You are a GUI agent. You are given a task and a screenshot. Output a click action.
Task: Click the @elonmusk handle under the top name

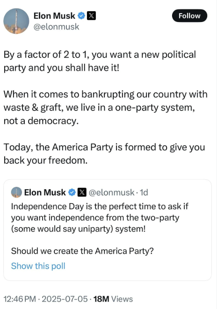coord(56,27)
